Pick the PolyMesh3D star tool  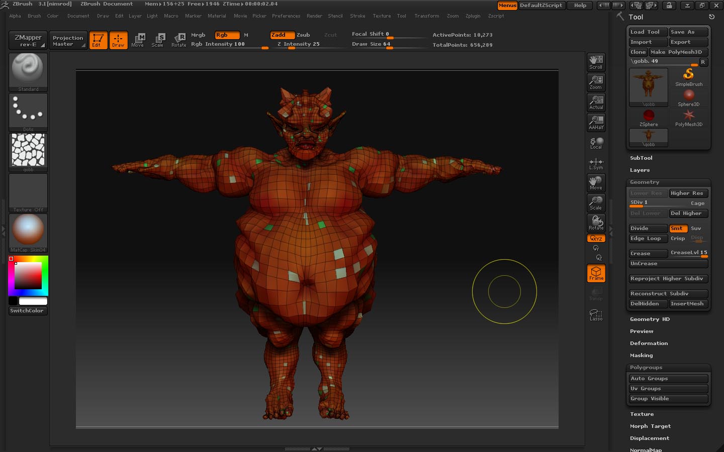(x=688, y=118)
